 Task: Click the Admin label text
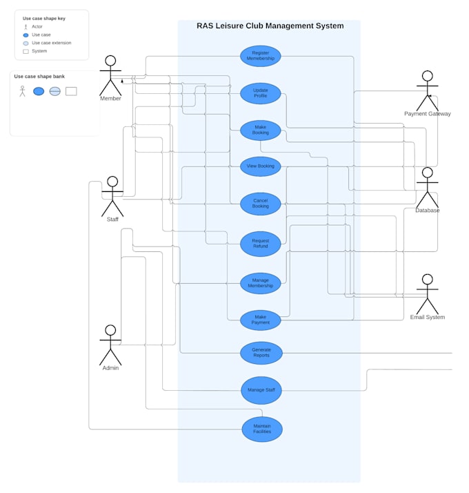(110, 368)
